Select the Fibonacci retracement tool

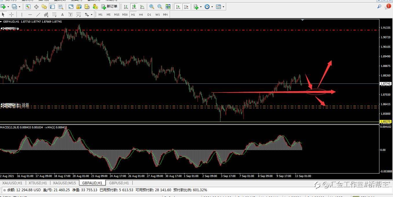tap(54, 14)
